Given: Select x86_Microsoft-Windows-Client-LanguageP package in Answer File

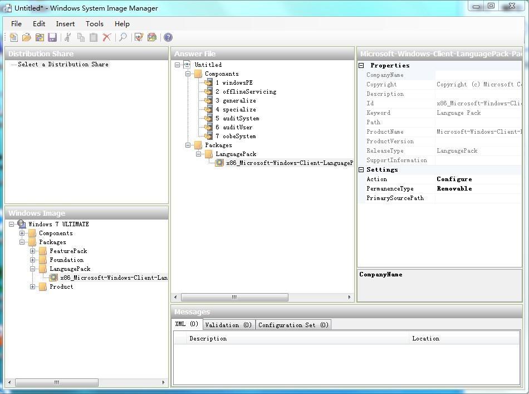Looking at the screenshot, I should 289,163.
